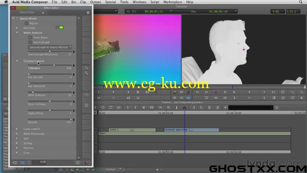Click the green Key Color swatch
Image resolution: width=307 pixels, height=173 pixels.
click(61, 28)
